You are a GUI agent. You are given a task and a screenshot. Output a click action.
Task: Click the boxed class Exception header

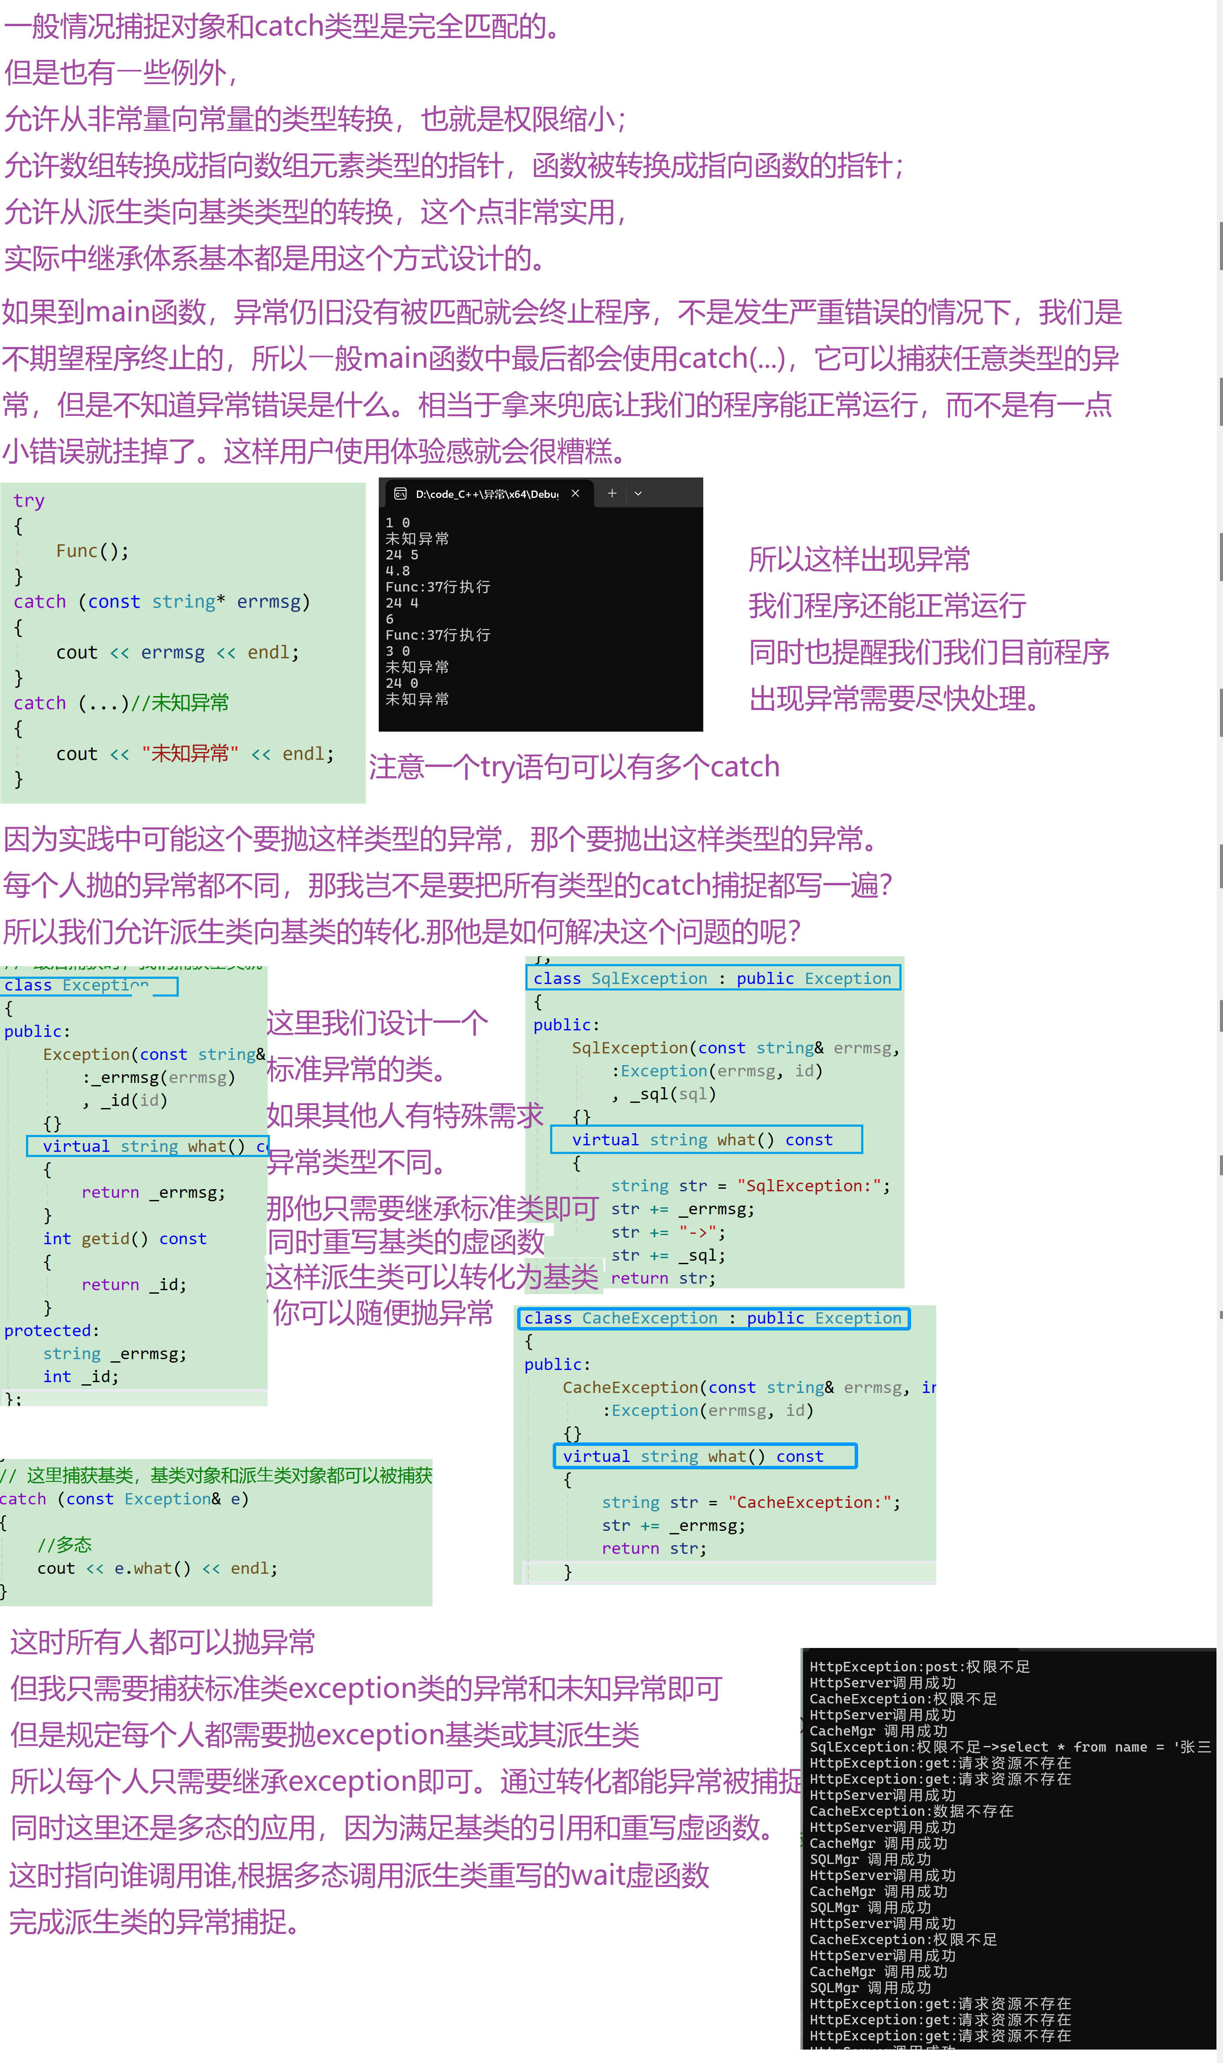pos(76,986)
